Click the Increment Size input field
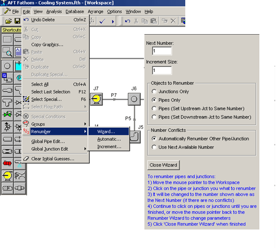The image size is (276, 248). click(162, 71)
